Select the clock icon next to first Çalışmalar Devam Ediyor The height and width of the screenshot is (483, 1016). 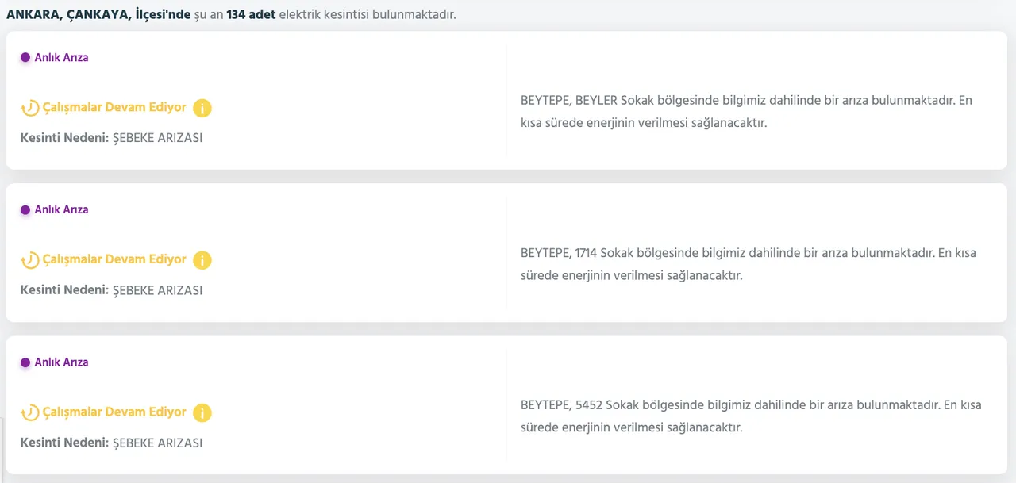click(x=29, y=107)
